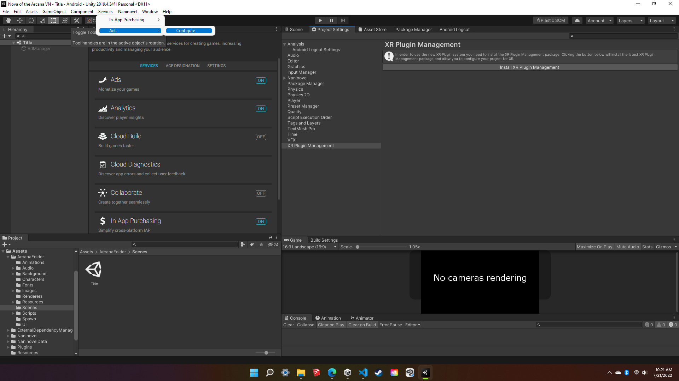Screen dimensions: 679x381
Task: Select the Rect transform tool
Action: pos(54,20)
